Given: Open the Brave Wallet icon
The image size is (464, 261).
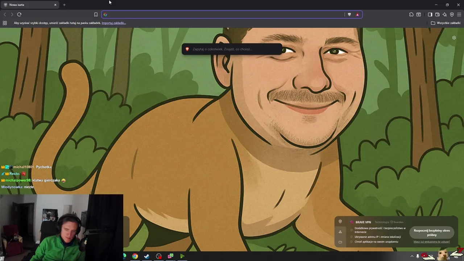Looking at the screenshot, I should coord(438,14).
